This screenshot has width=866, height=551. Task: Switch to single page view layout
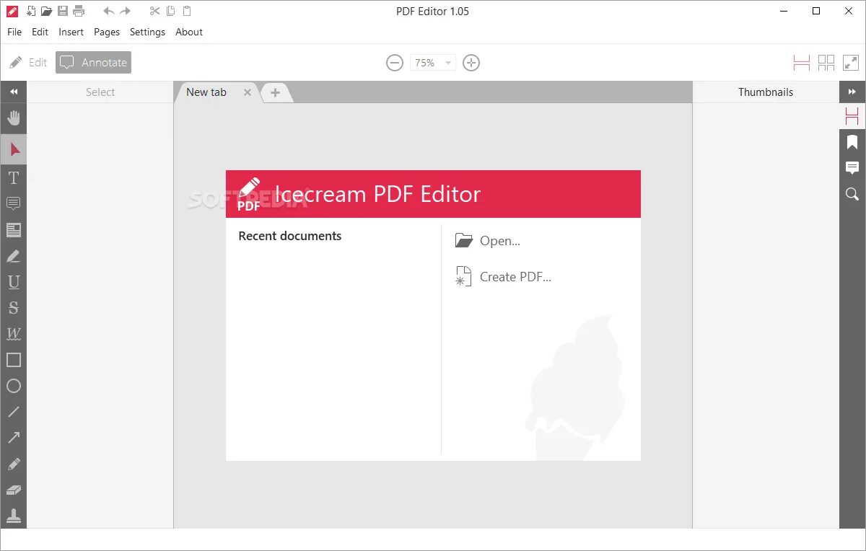801,63
